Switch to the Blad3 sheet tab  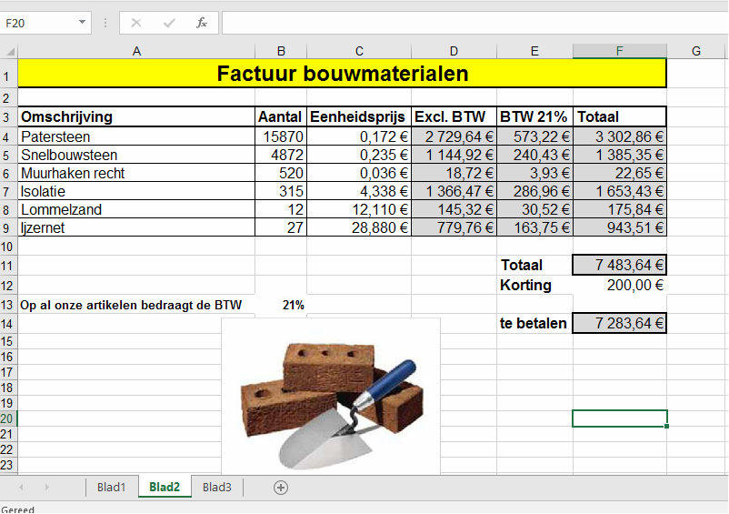coord(217,488)
